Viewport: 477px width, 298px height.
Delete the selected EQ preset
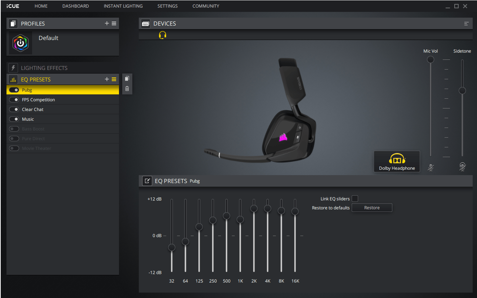(127, 88)
